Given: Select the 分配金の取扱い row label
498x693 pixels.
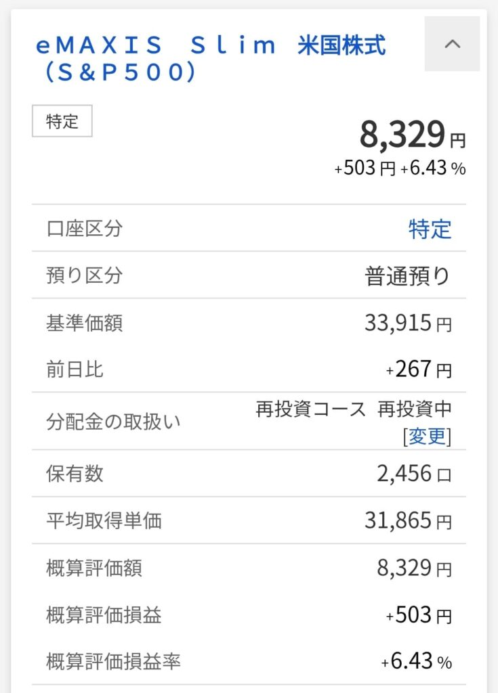Looking at the screenshot, I should (x=114, y=422).
